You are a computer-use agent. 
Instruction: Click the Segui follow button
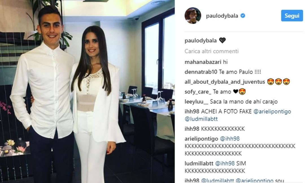(x=292, y=16)
